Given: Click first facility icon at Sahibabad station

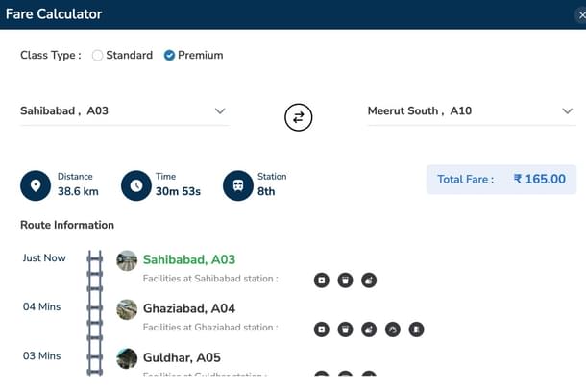Looking at the screenshot, I should tap(322, 281).
